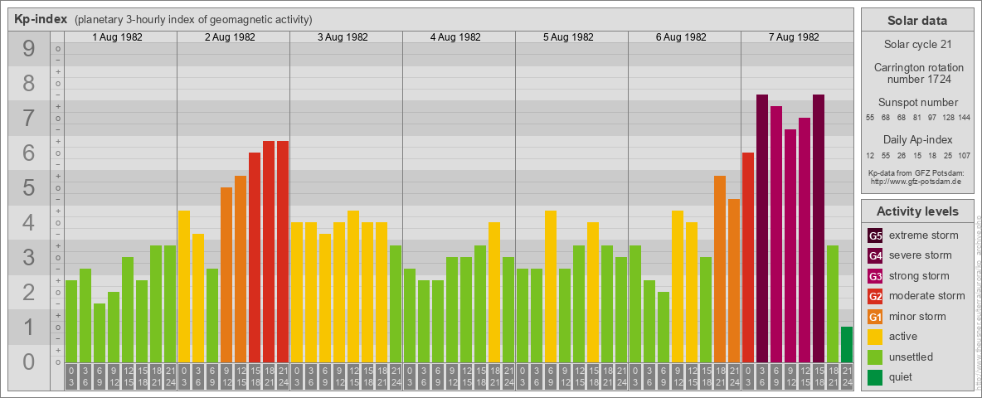Click the Kp axis number 7
This screenshot has width=982, height=398.
(29, 119)
